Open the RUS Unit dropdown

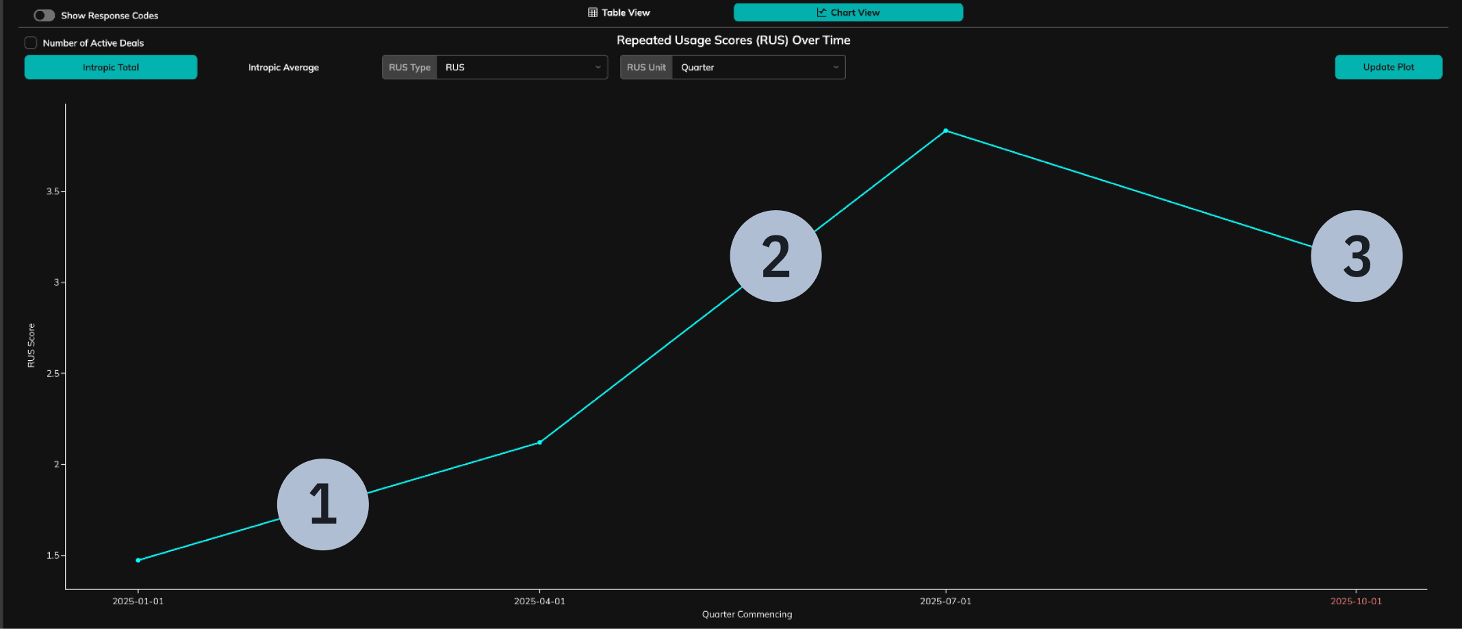[x=758, y=67]
